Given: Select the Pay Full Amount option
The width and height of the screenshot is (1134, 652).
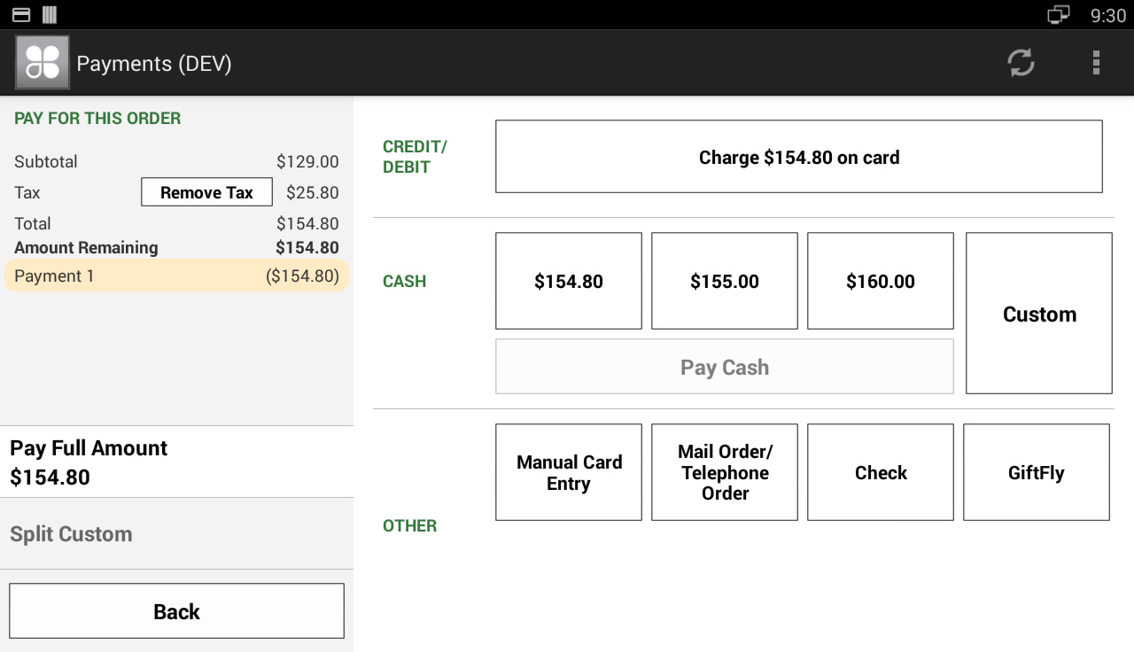Looking at the screenshot, I should pos(176,462).
